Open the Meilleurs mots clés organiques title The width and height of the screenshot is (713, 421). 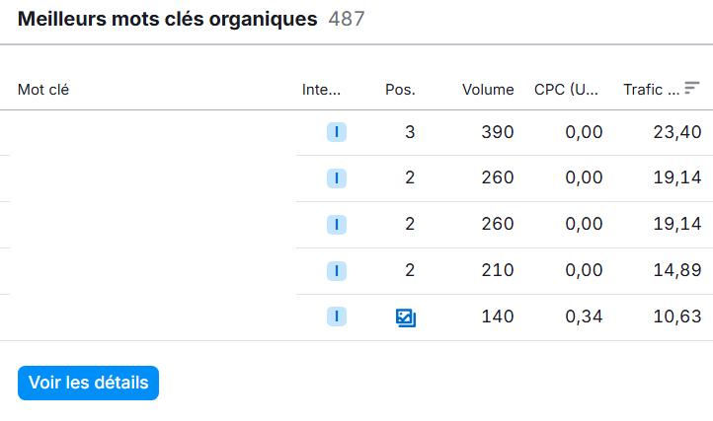167,19
